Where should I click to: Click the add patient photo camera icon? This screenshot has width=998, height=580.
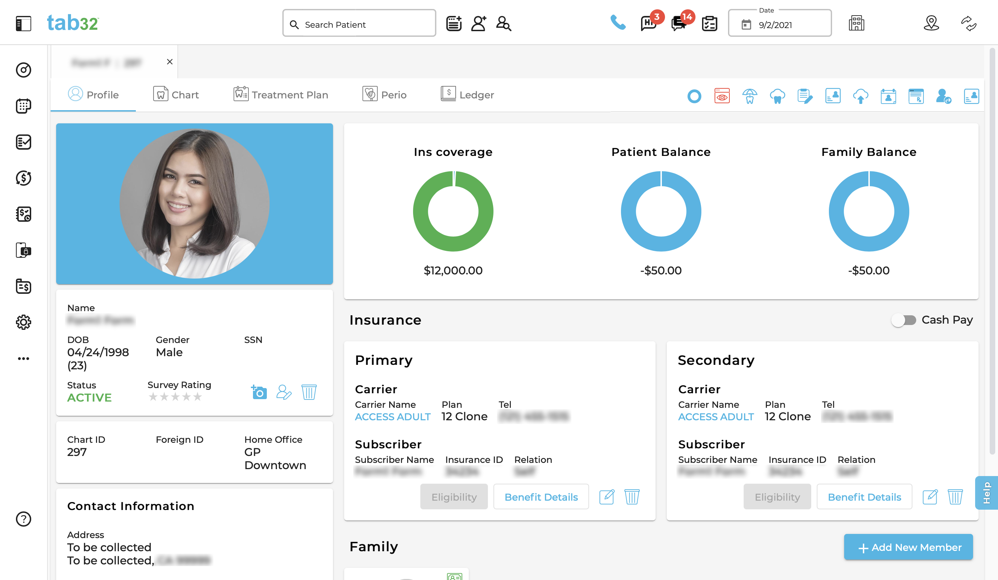click(259, 392)
